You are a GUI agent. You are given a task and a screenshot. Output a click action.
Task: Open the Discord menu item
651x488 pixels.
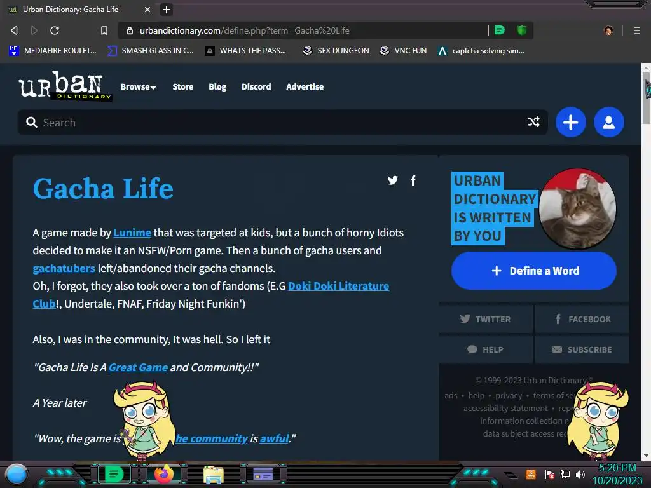tap(256, 86)
